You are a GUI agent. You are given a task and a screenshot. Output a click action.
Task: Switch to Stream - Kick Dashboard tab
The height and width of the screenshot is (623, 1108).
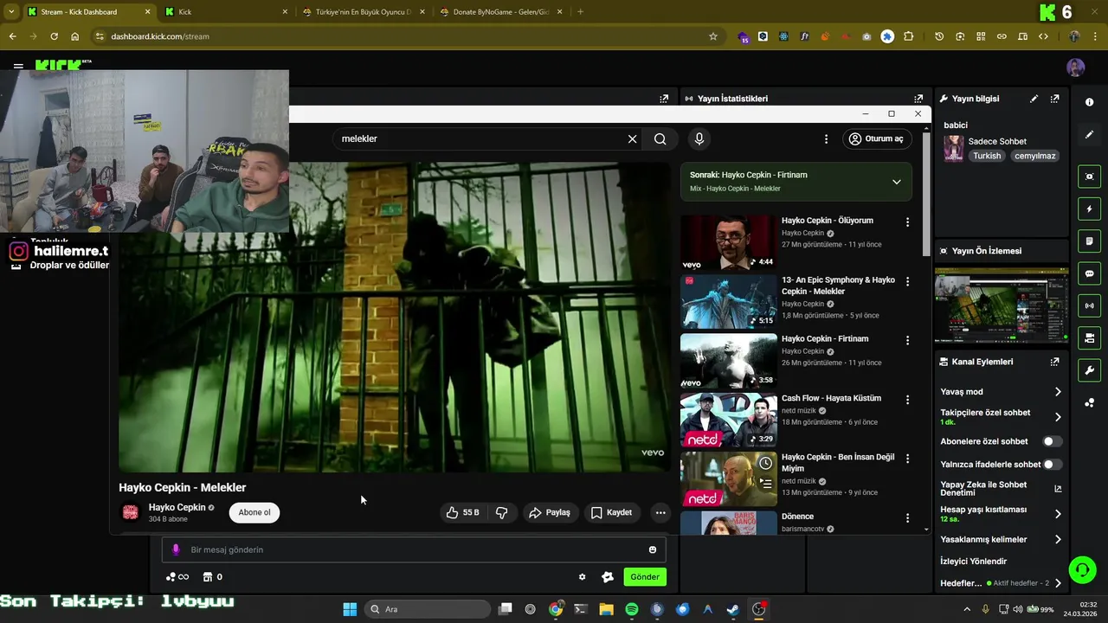click(87, 12)
